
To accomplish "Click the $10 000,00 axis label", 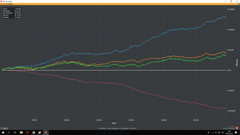I will pos(231,30).
